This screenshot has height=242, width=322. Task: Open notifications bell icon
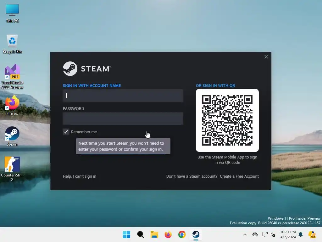pos(301,234)
